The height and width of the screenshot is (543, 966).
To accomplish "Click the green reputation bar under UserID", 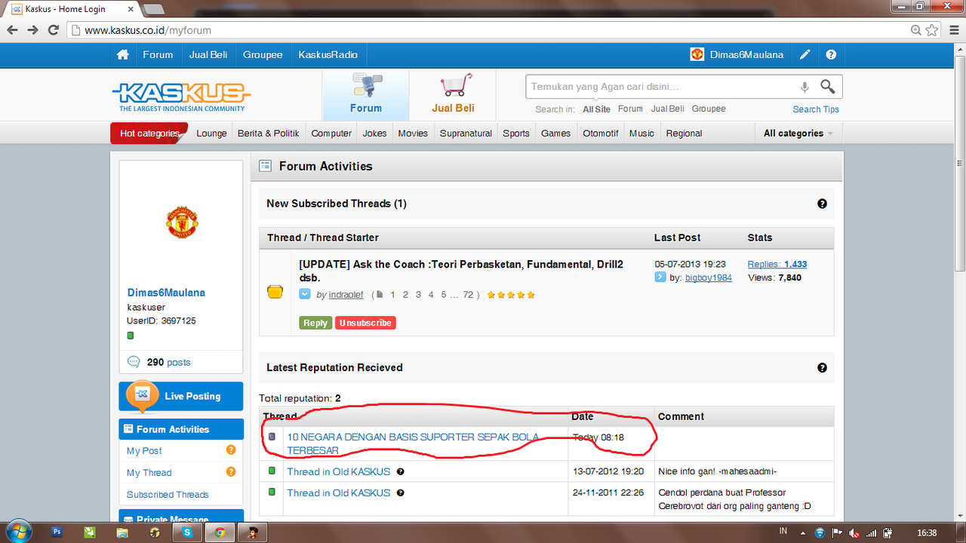I will (x=130, y=335).
